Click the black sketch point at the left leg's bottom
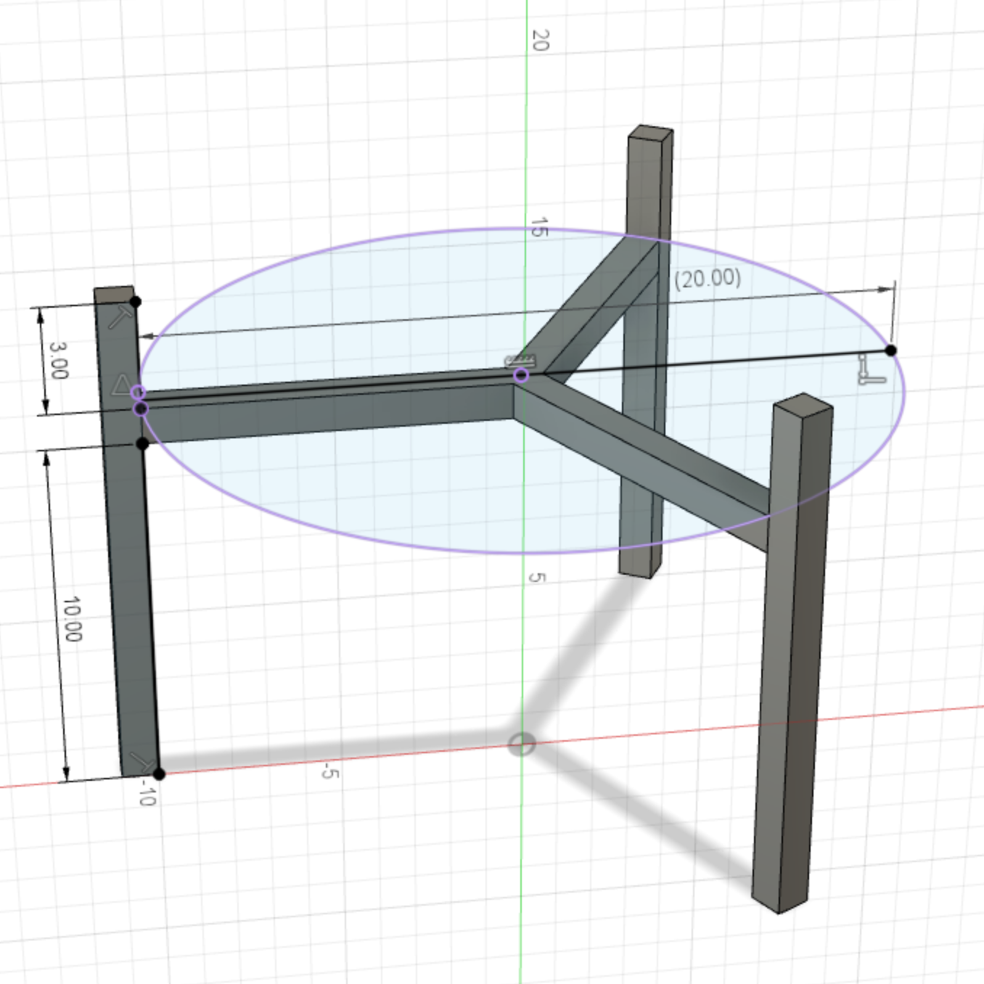The width and height of the screenshot is (984, 984). click(x=159, y=774)
